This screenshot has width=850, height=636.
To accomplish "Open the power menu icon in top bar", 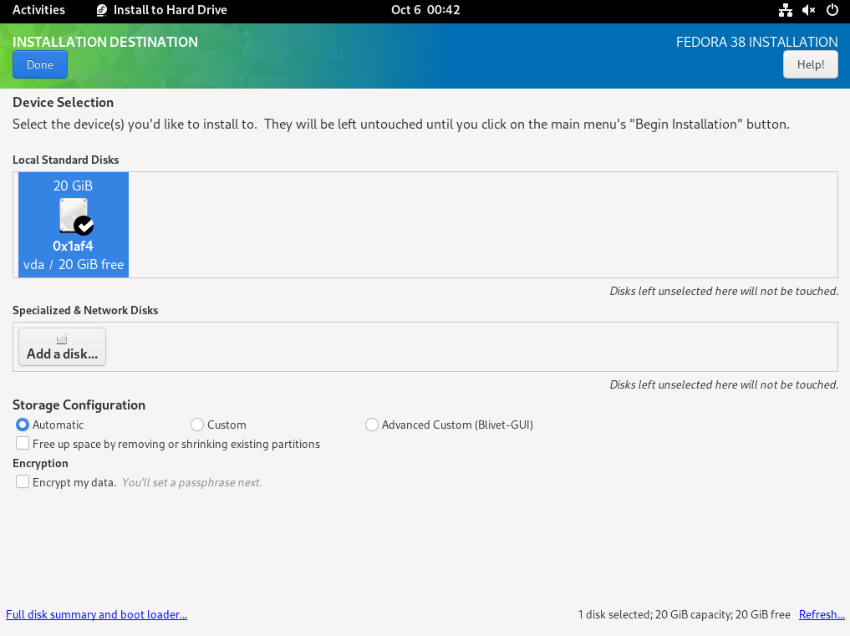I will click(x=832, y=10).
